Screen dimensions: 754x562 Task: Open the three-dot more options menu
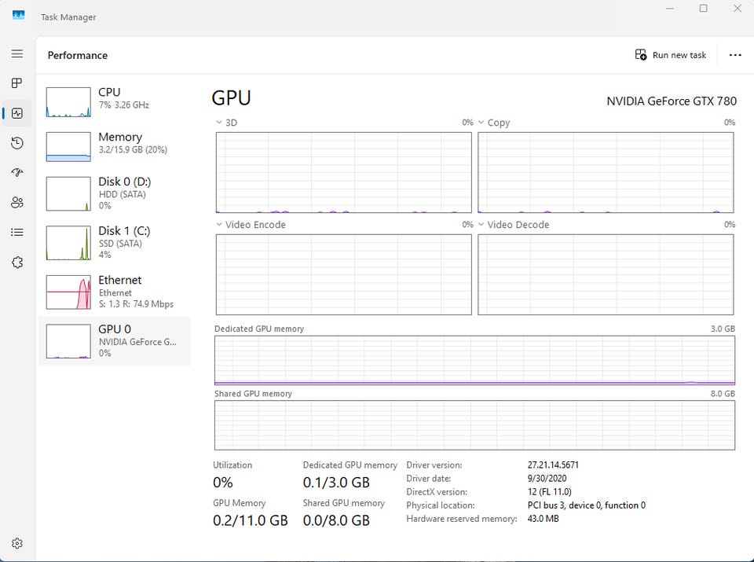point(735,55)
